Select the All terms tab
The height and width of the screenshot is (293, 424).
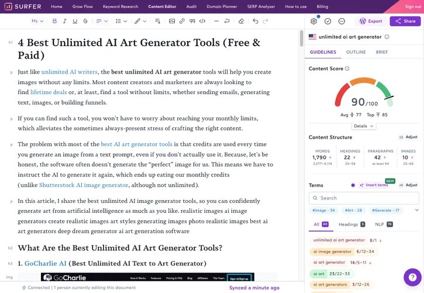click(x=321, y=225)
